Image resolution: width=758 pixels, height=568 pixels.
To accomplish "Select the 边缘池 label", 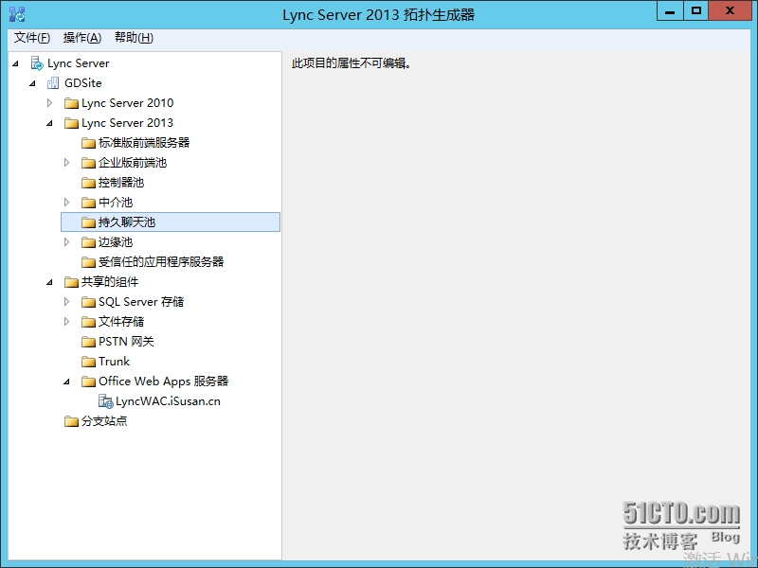I will pos(116,242).
